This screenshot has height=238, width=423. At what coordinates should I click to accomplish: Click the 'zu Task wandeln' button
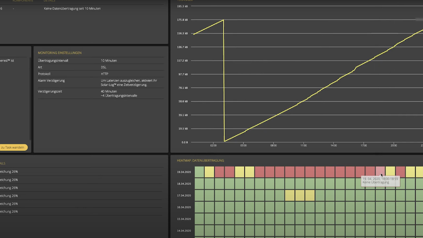(13, 147)
